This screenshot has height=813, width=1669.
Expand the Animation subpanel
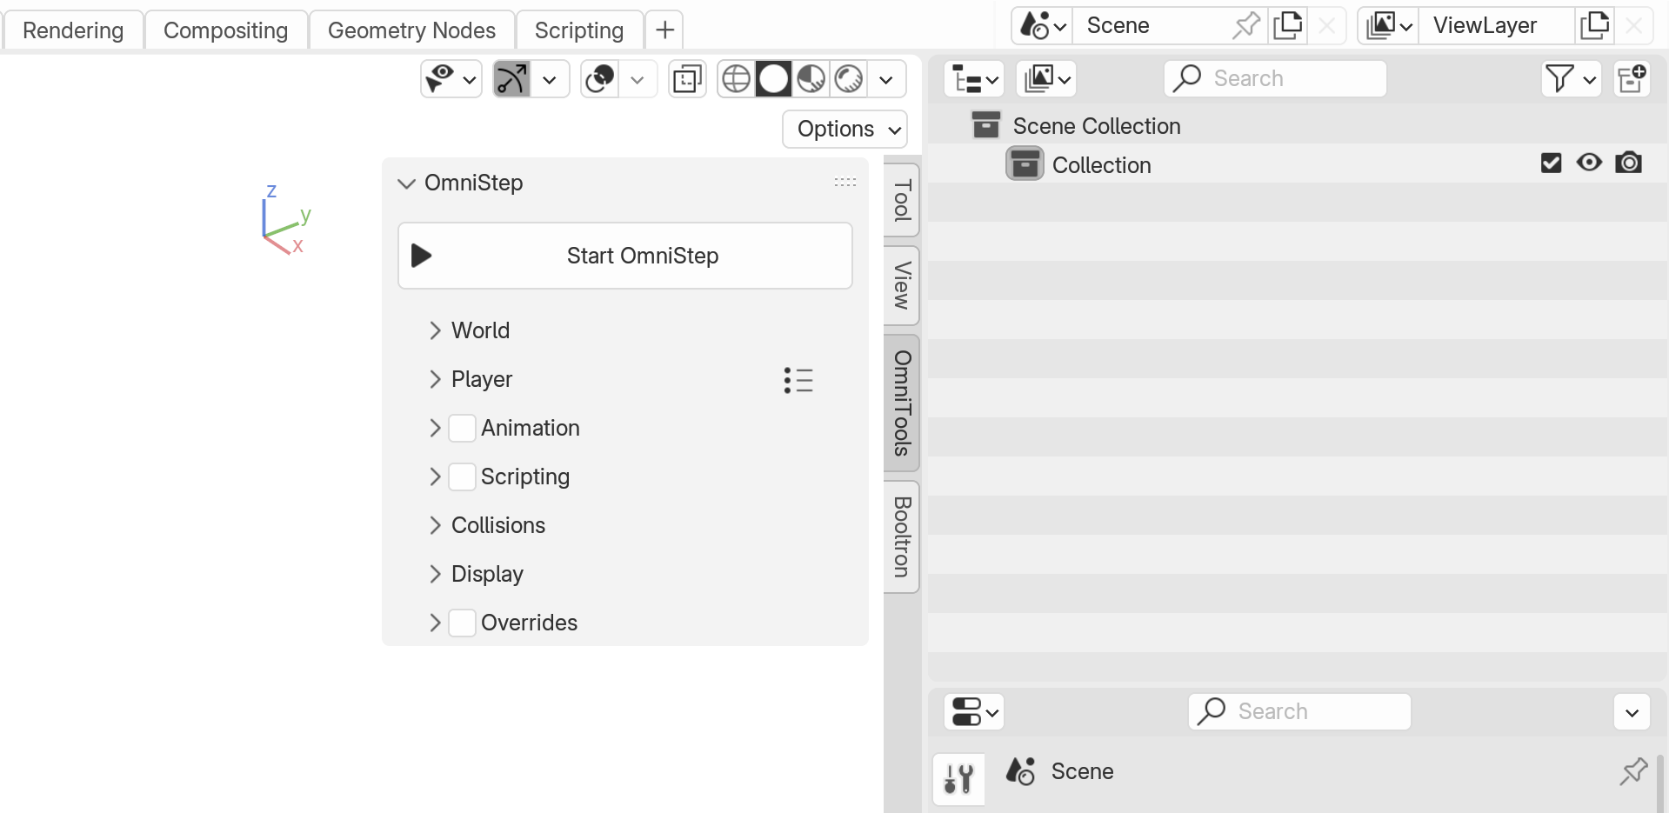[436, 428]
